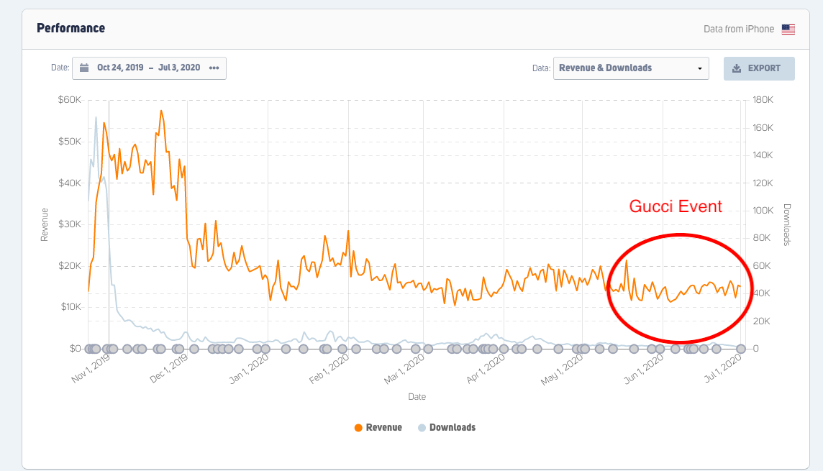The width and height of the screenshot is (823, 471).
Task: Click the download icon on Export
Action: 736,68
